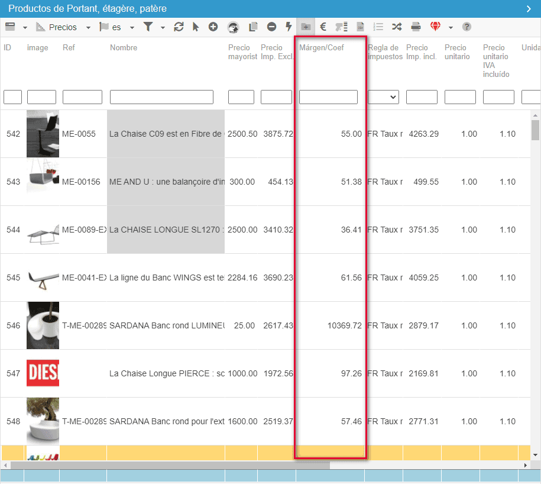Click the printer icon in the toolbar
The image size is (541, 484).
[416, 27]
